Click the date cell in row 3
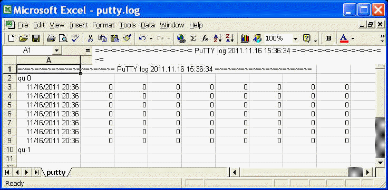Screen dimensions: 388x190 click(48, 87)
